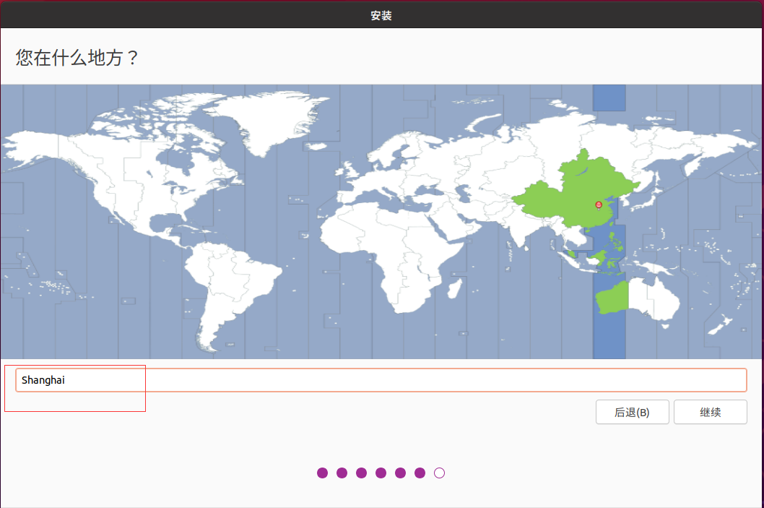Screen dimensions: 764x508
Task: Click the 您在什么地方？ heading
Action: pos(77,58)
